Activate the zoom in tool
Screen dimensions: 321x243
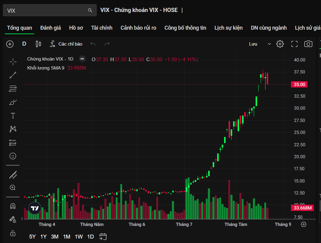(x=13, y=188)
